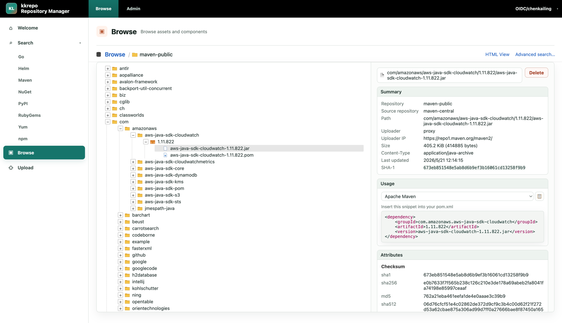Expand the antlr folder
562x323 pixels.
click(108, 69)
